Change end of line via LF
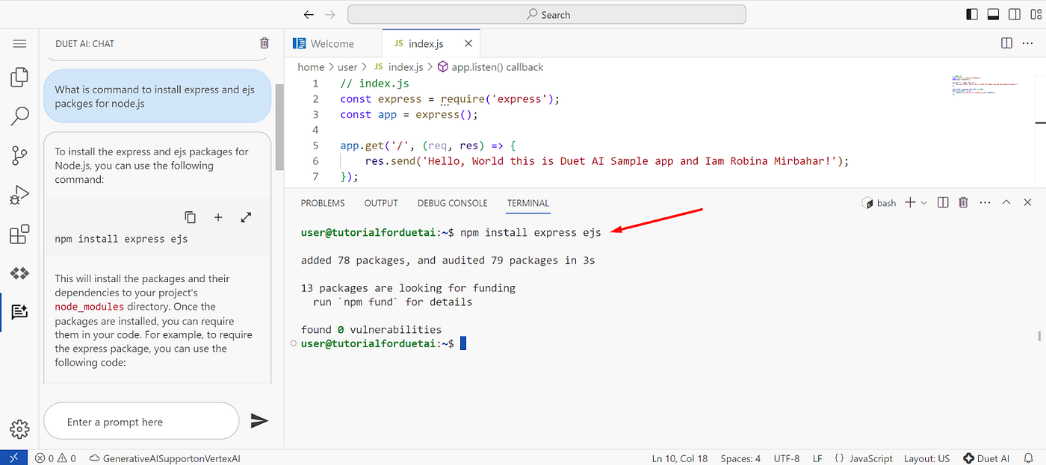This screenshot has height=465, width=1046. (x=817, y=458)
